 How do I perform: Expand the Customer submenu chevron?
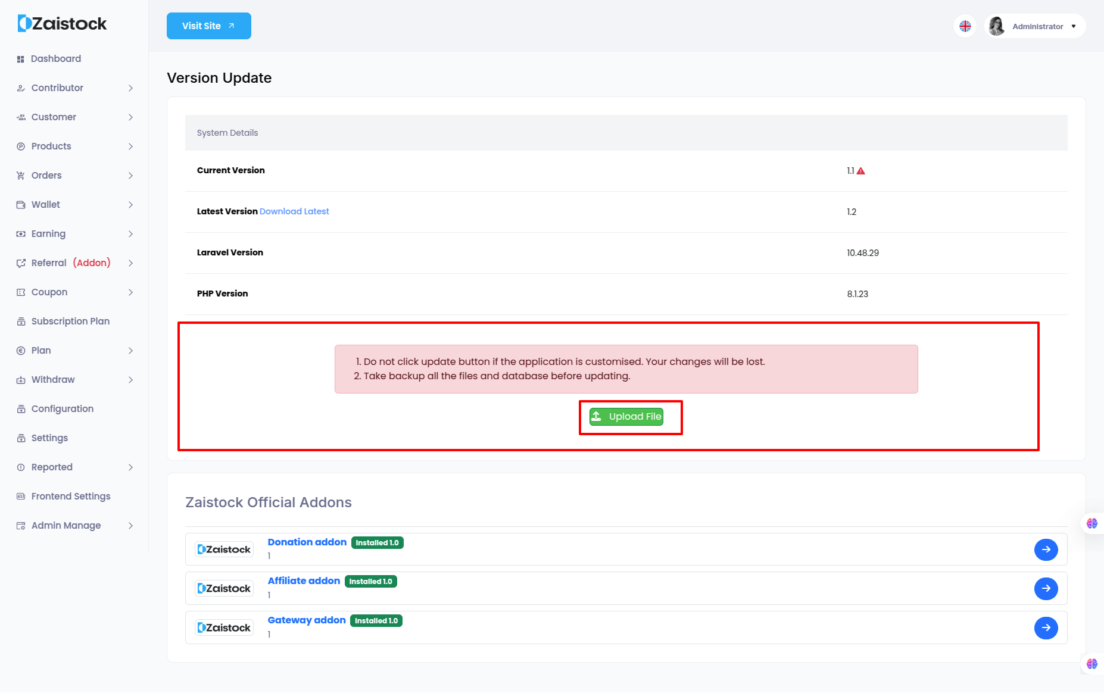(130, 117)
